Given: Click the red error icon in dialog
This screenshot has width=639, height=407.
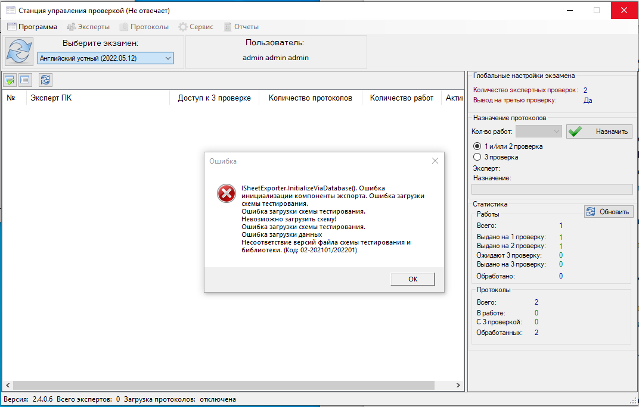Looking at the screenshot, I should coord(227,193).
